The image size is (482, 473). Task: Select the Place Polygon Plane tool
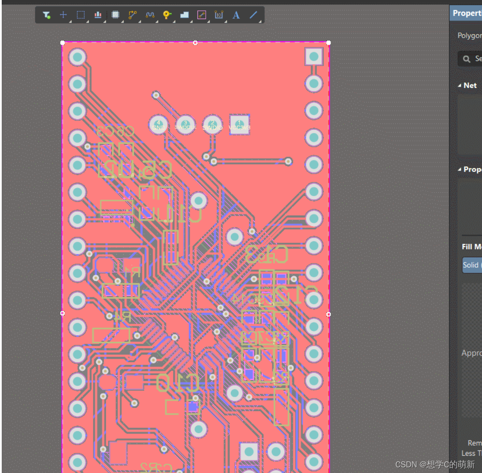[184, 15]
